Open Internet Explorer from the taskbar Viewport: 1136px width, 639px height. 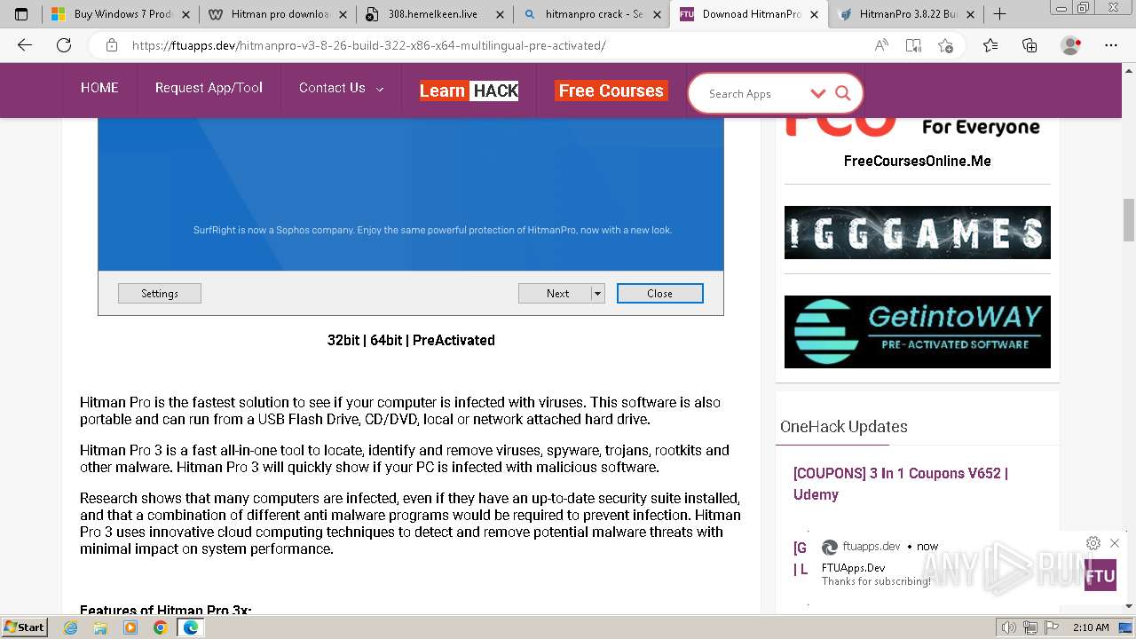[70, 627]
